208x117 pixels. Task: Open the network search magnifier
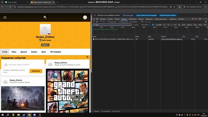104,22
